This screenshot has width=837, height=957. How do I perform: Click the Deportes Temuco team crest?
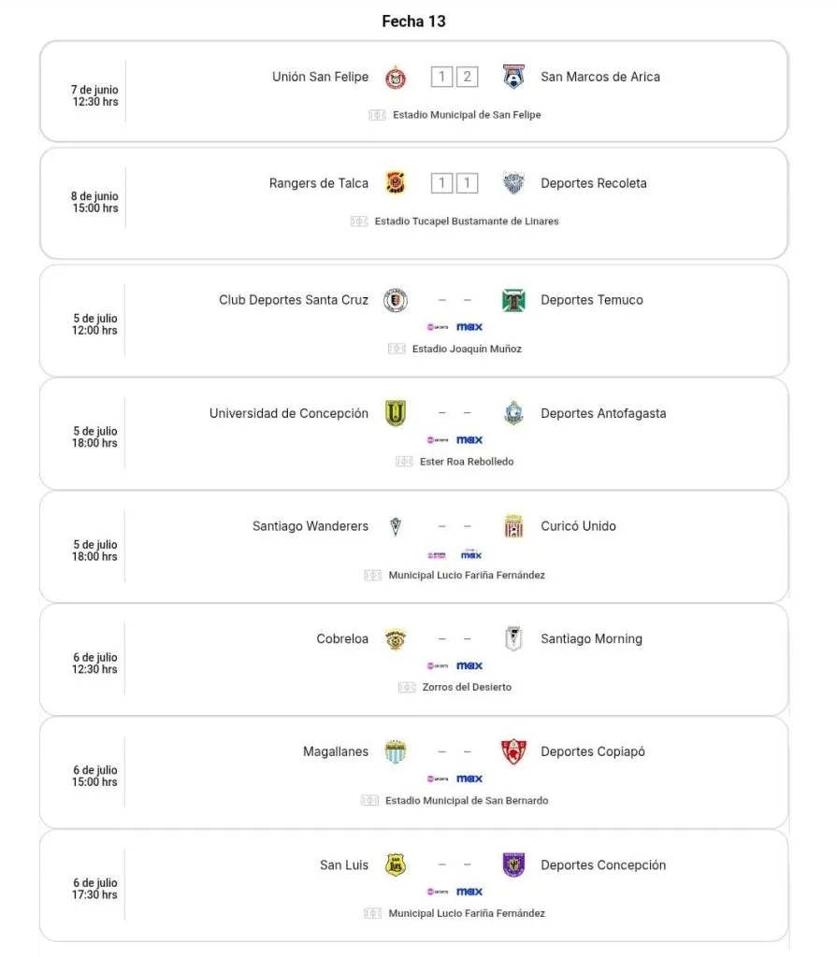(513, 301)
